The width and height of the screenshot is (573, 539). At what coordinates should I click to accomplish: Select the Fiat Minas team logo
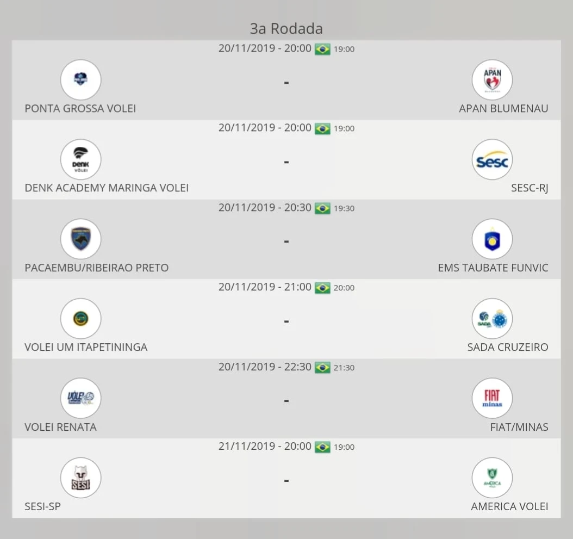[492, 398]
